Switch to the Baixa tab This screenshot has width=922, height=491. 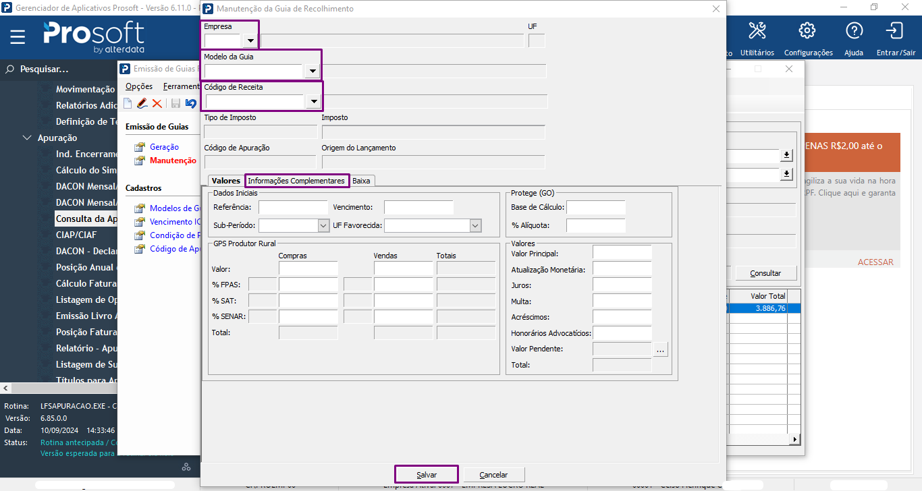(x=361, y=181)
